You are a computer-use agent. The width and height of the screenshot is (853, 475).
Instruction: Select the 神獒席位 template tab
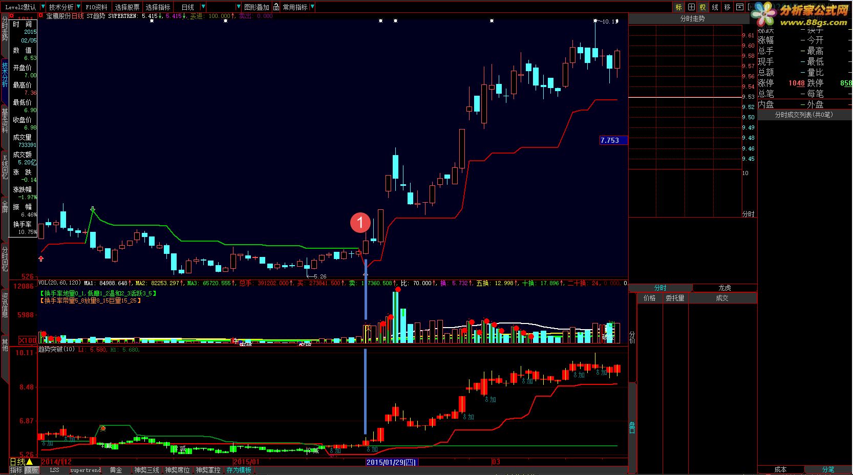[x=178, y=470]
